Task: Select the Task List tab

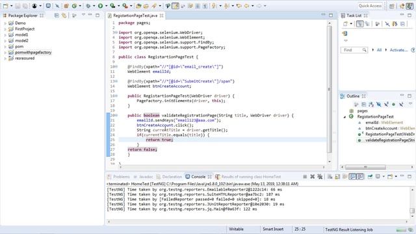Action: coord(354,16)
